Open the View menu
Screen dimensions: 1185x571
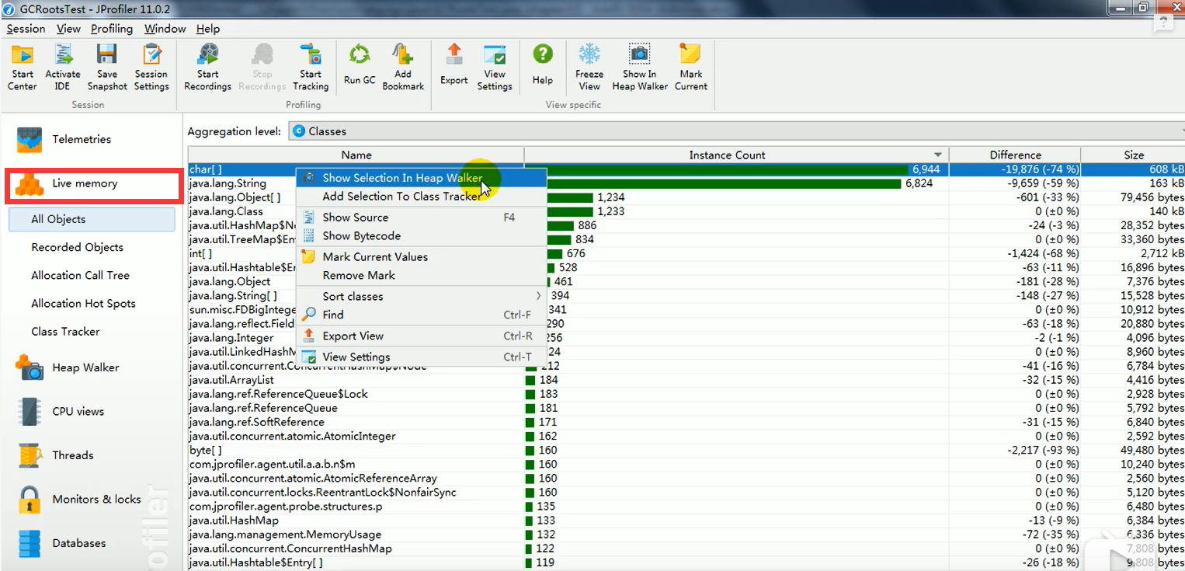pos(68,29)
